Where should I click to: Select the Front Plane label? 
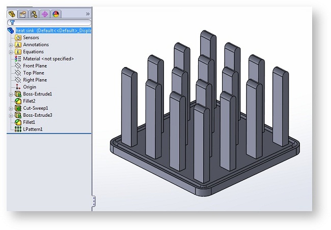[x=35, y=65]
